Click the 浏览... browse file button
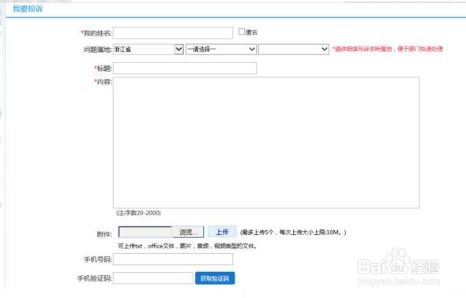This screenshot has height=298, width=466. pos(188,232)
